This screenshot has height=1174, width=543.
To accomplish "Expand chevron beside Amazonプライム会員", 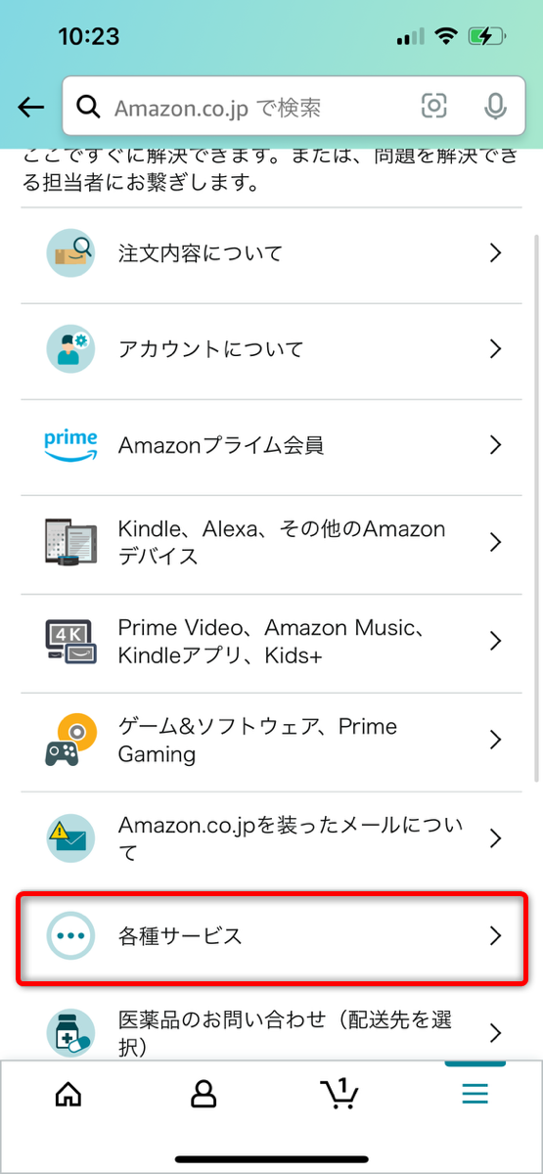I will coord(495,445).
